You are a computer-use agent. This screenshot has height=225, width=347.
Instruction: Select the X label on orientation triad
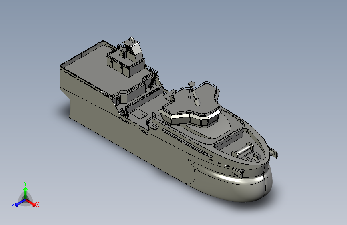38,205
